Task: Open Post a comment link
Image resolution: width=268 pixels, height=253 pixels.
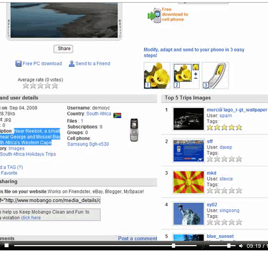Action: pyautogui.click(x=138, y=238)
